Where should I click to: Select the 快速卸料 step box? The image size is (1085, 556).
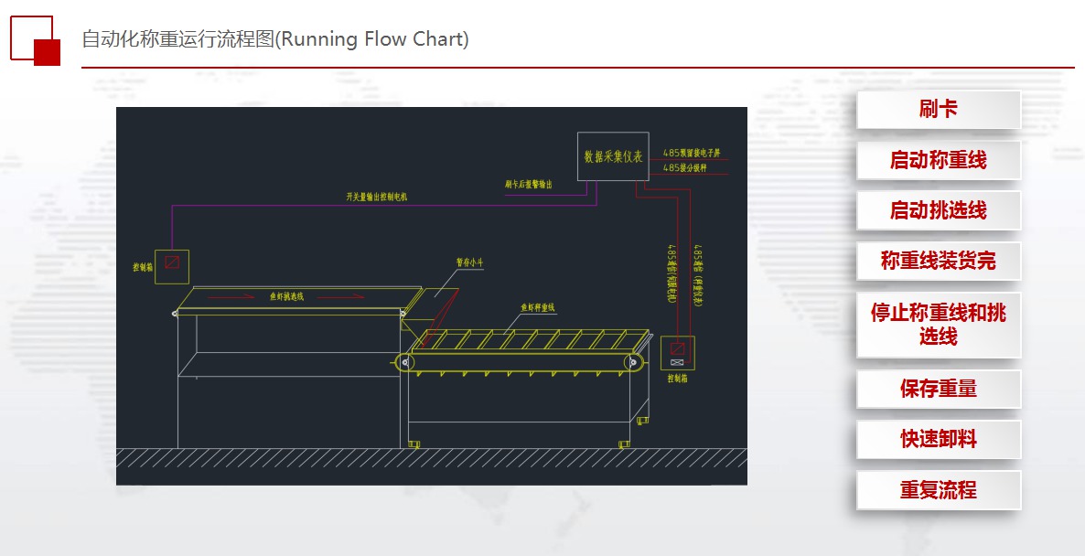(x=939, y=439)
